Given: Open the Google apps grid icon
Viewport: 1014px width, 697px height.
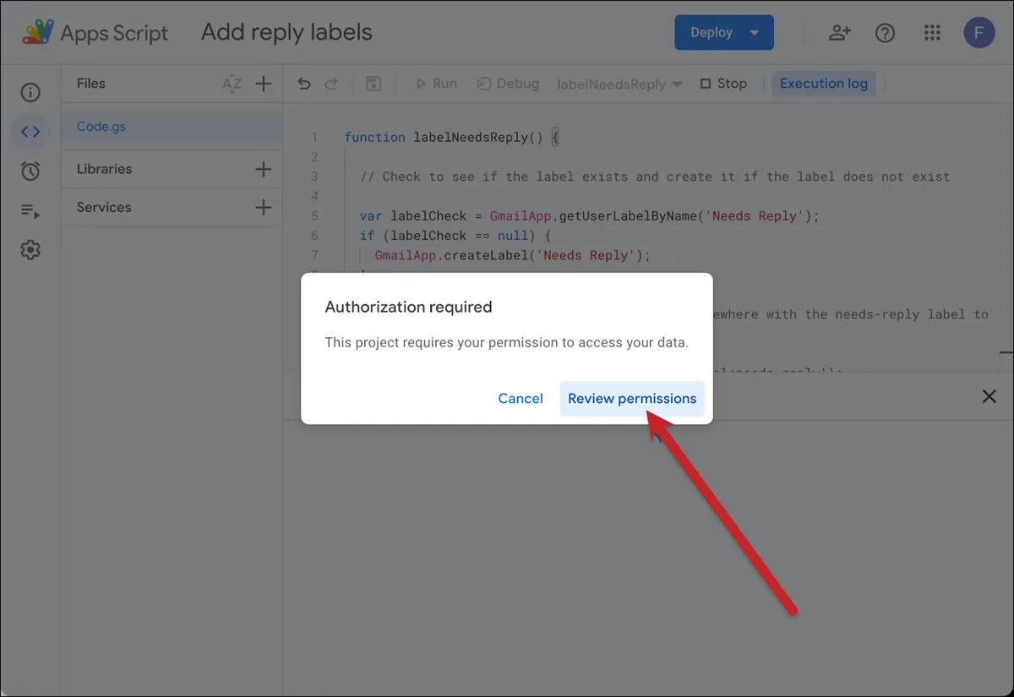Looking at the screenshot, I should click(x=932, y=33).
